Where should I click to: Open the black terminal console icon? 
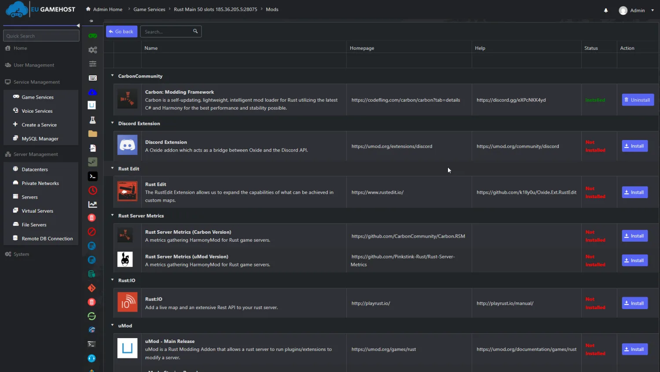point(92,176)
